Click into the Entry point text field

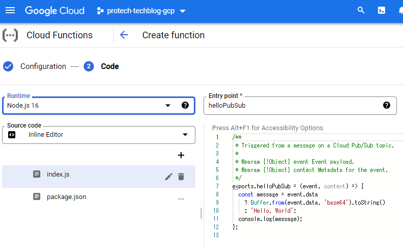[291, 106]
